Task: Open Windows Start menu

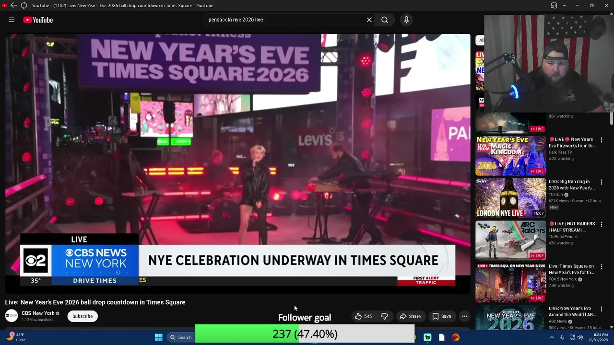Action: click(159, 337)
